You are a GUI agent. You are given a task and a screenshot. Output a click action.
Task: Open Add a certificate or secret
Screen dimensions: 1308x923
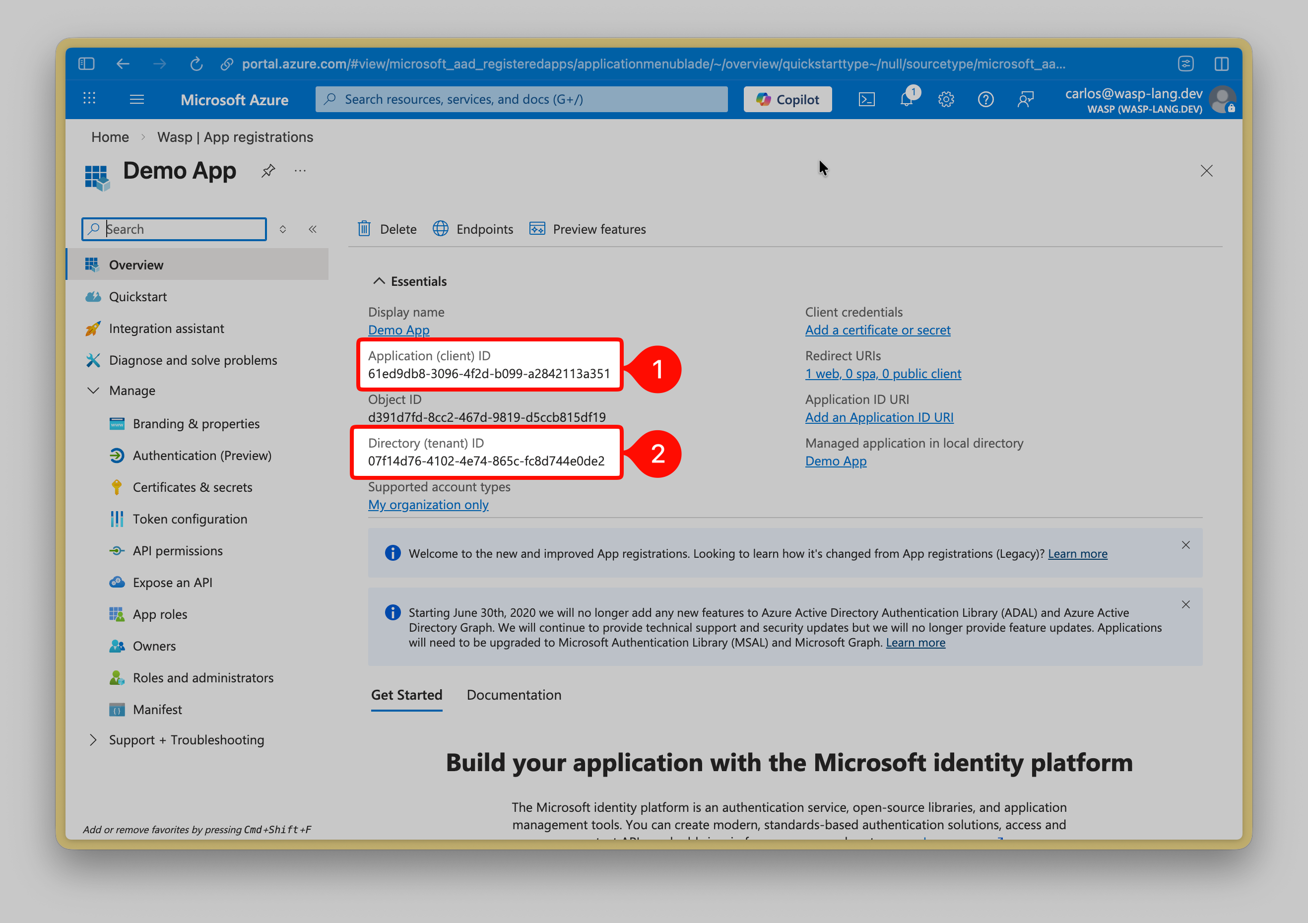pyautogui.click(x=877, y=330)
